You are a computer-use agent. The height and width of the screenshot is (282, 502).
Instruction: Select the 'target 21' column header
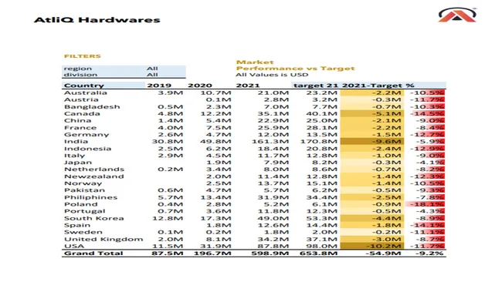(315, 86)
